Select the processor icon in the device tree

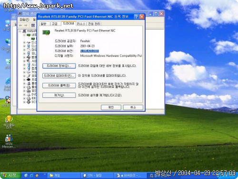29,80
